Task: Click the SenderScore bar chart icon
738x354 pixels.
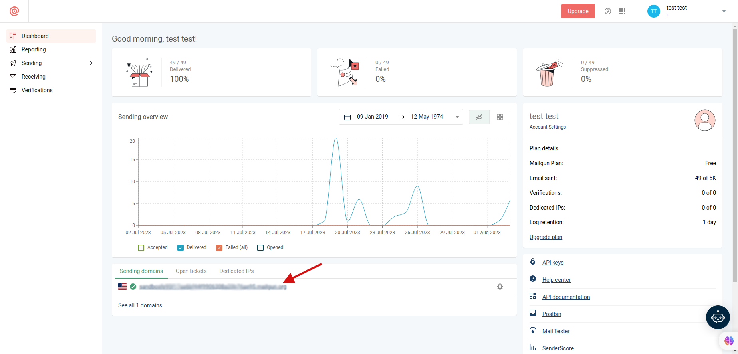Action: [533, 347]
